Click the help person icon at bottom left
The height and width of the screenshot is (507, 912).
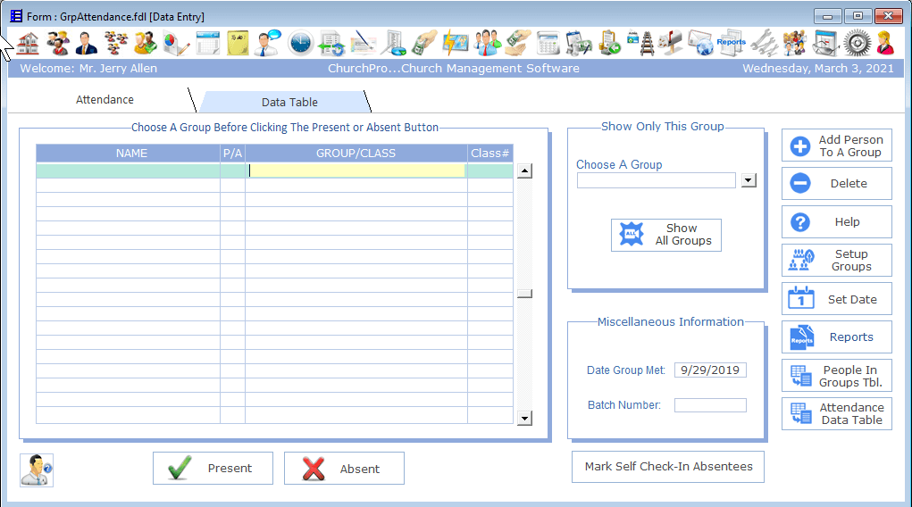[37, 470]
